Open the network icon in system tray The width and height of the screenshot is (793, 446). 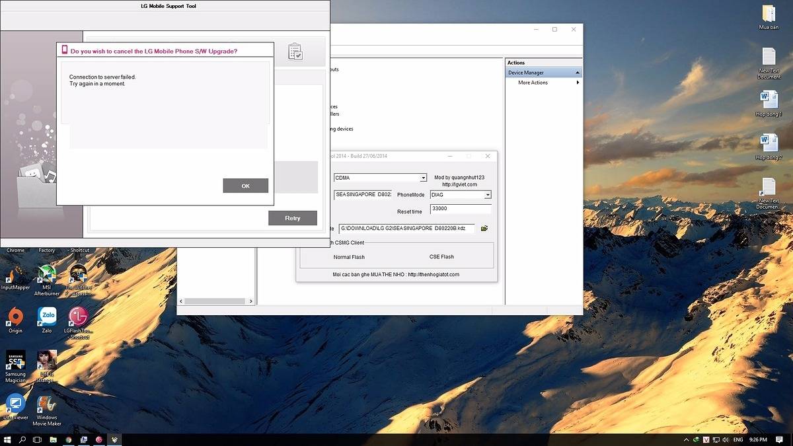[716, 439]
